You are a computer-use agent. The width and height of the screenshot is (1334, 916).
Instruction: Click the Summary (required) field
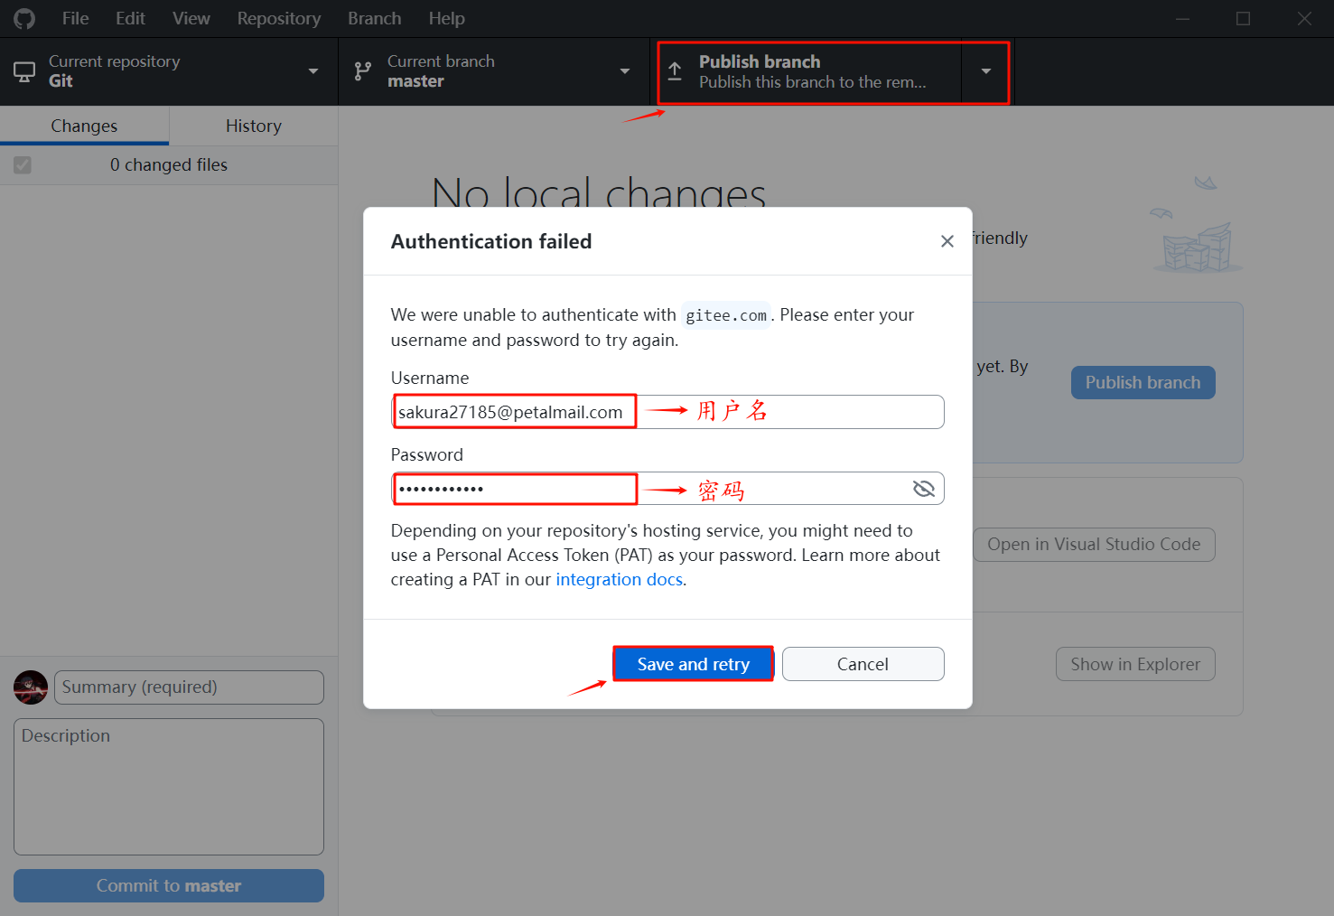pos(189,687)
